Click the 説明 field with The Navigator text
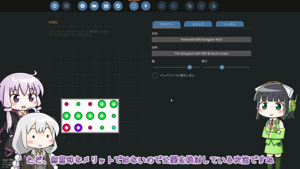Screen dimensions: 300x169 tap(201, 54)
